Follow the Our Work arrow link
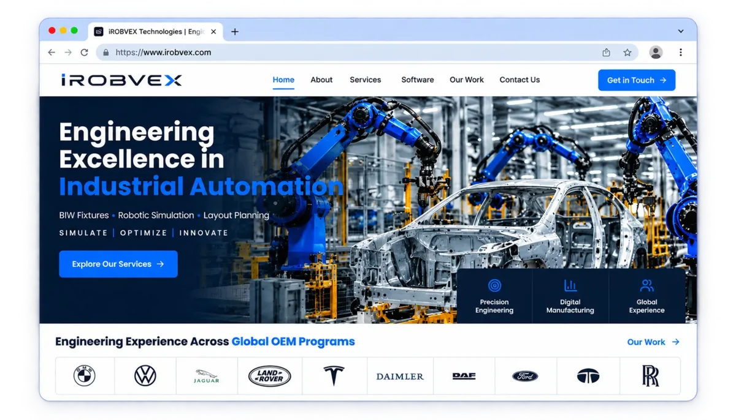736x420 pixels. (653, 342)
